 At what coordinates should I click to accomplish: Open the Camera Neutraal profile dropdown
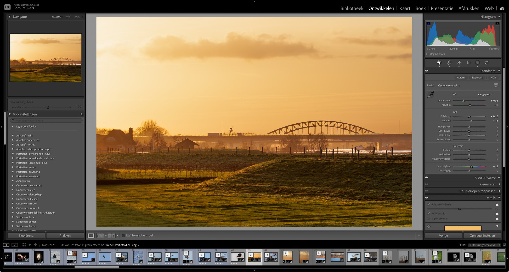click(449, 86)
